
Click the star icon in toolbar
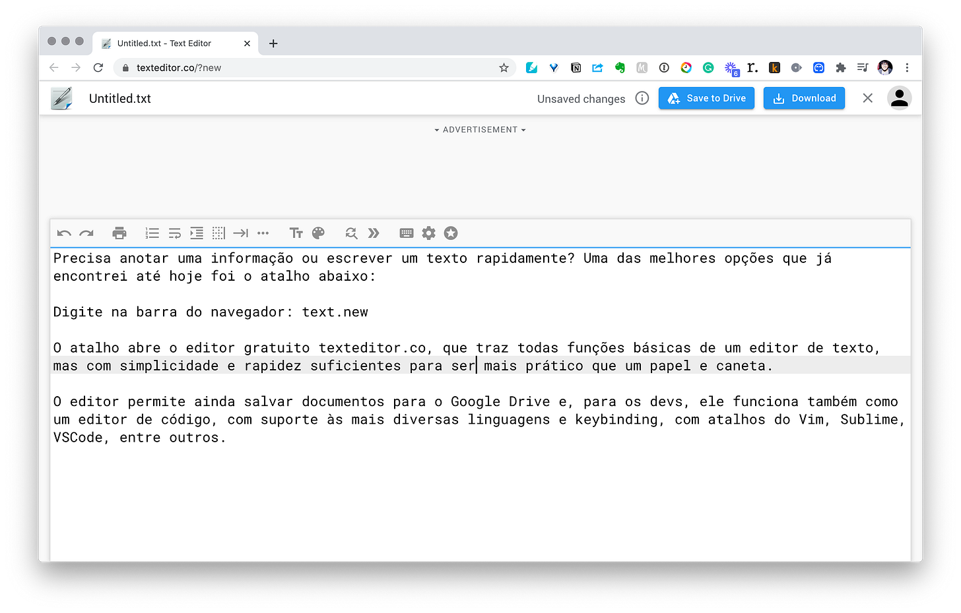[451, 233]
